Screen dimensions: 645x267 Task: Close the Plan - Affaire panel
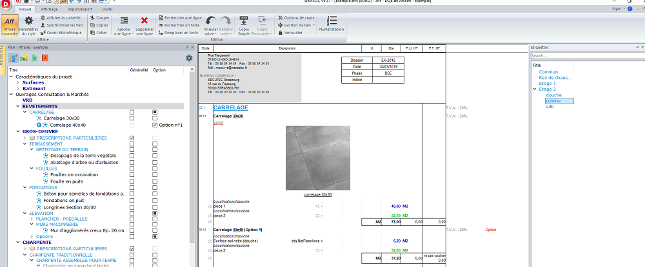(x=192, y=47)
